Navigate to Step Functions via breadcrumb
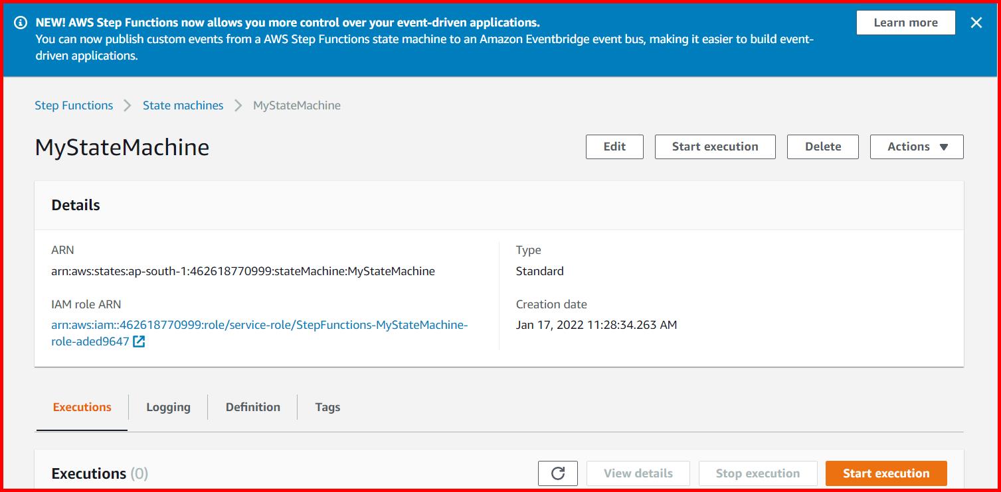Image resolution: width=1001 pixels, height=492 pixels. click(73, 105)
